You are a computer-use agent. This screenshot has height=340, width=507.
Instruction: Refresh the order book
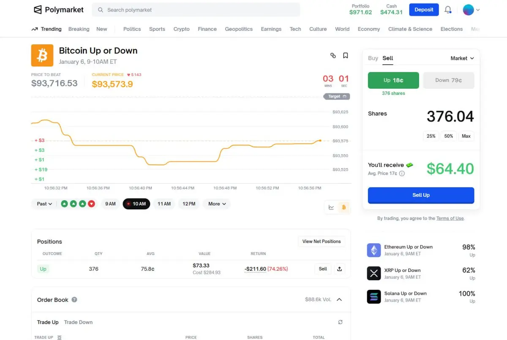click(340, 322)
